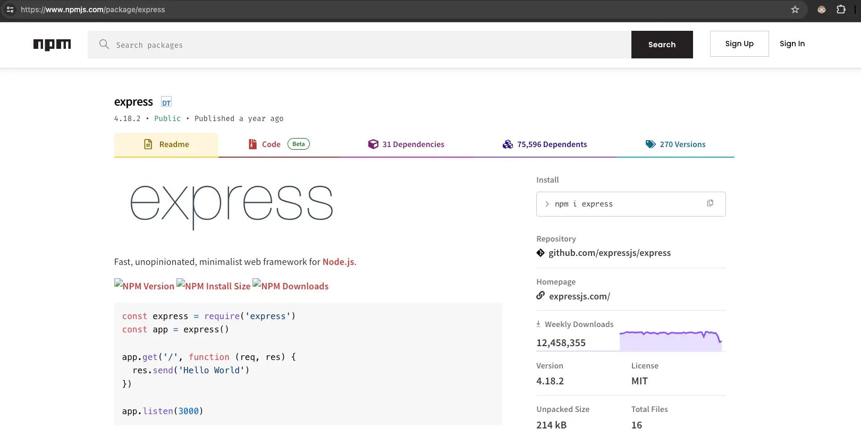The image size is (861, 438).
Task: Open the Readme tab
Action: (166, 144)
